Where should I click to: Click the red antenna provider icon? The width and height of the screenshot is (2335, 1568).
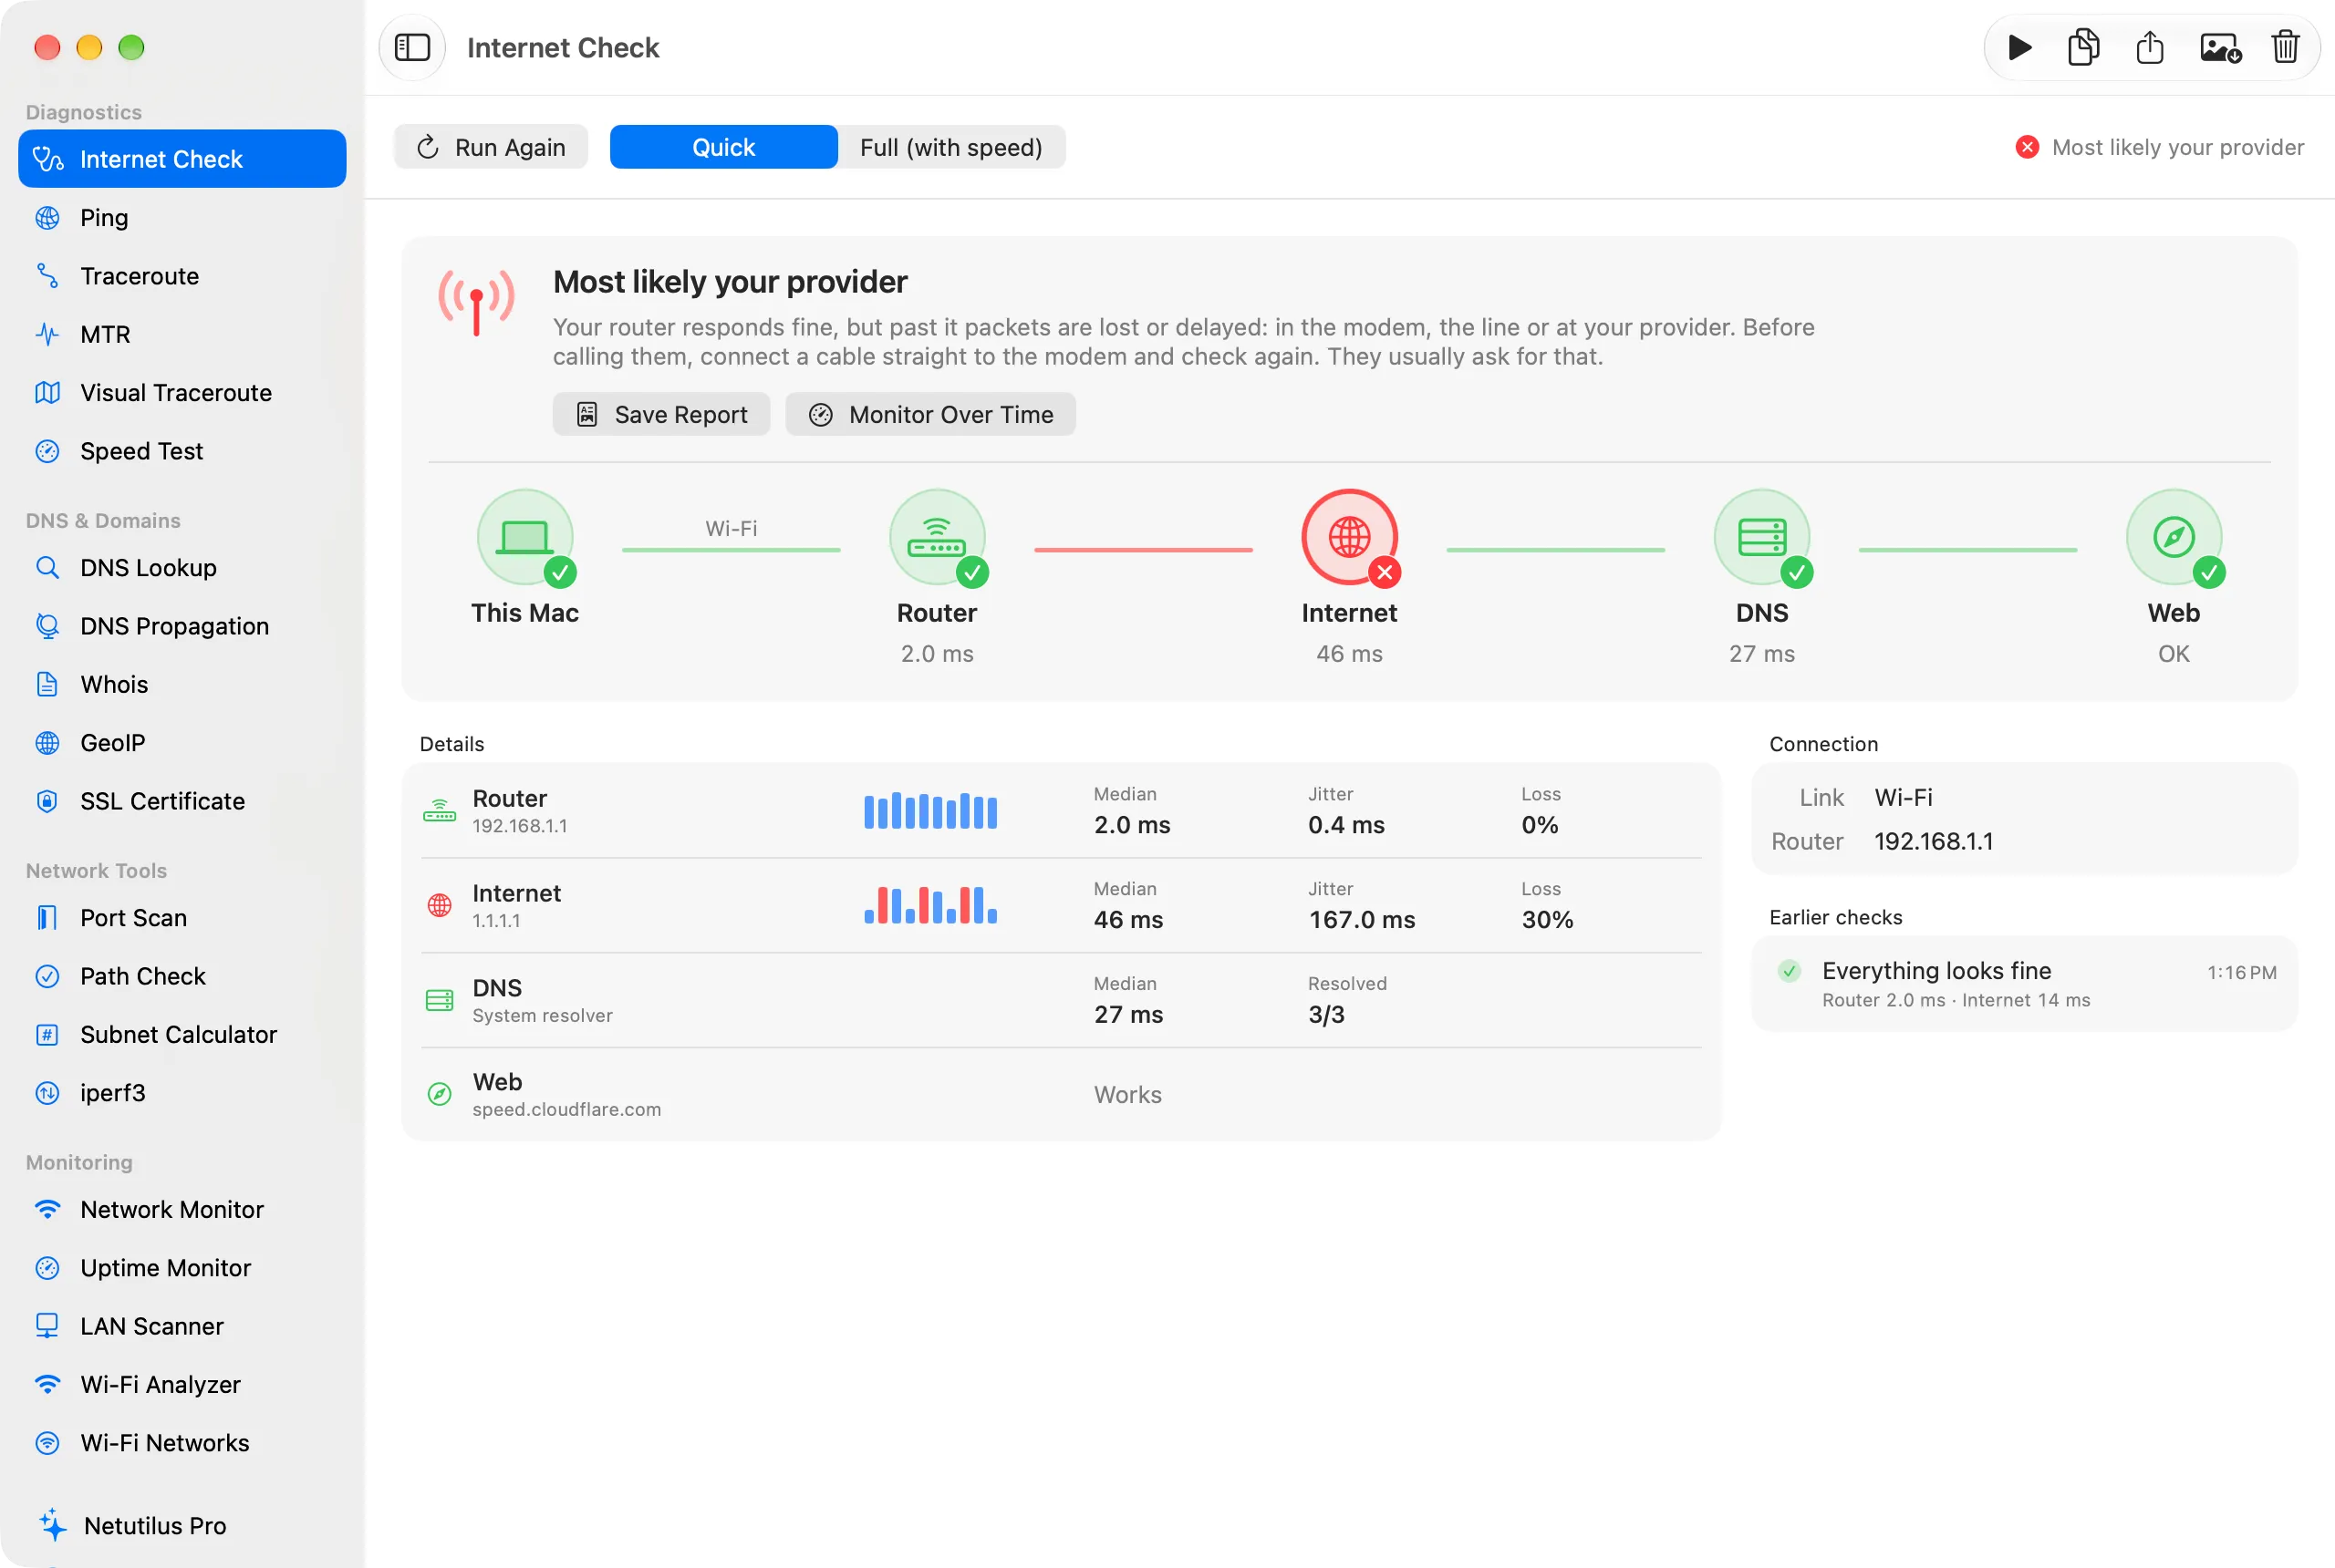tap(476, 301)
